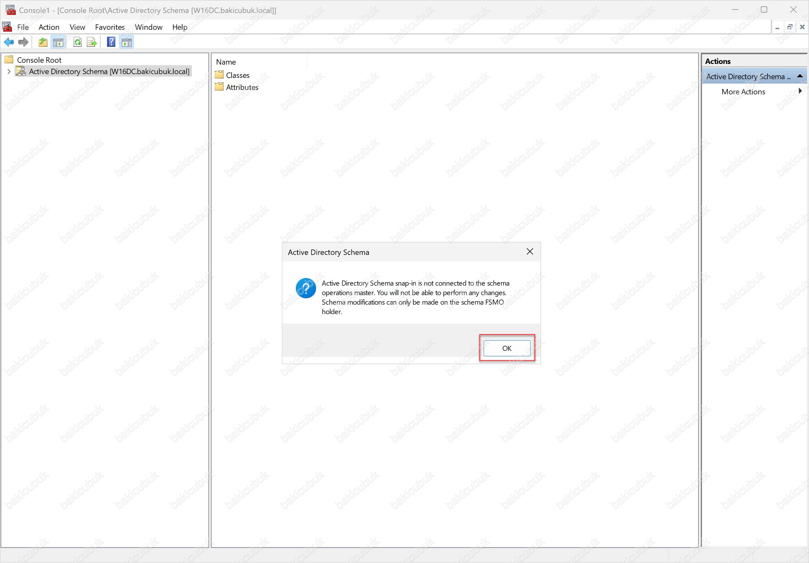Close the inner console child window
Screen dimensions: 809x563
coord(802,27)
